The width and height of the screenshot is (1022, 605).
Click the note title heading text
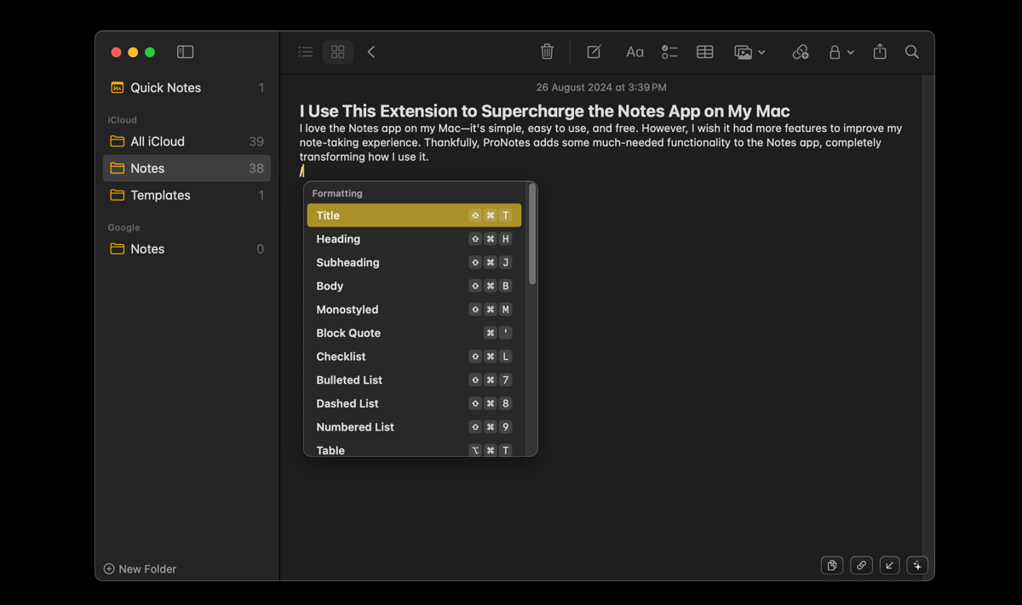point(544,111)
